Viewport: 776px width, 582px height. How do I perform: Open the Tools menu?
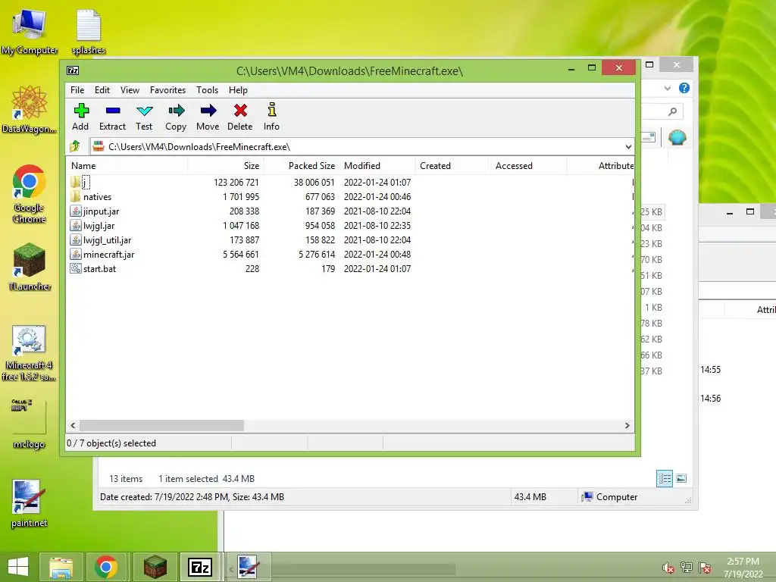tap(208, 90)
